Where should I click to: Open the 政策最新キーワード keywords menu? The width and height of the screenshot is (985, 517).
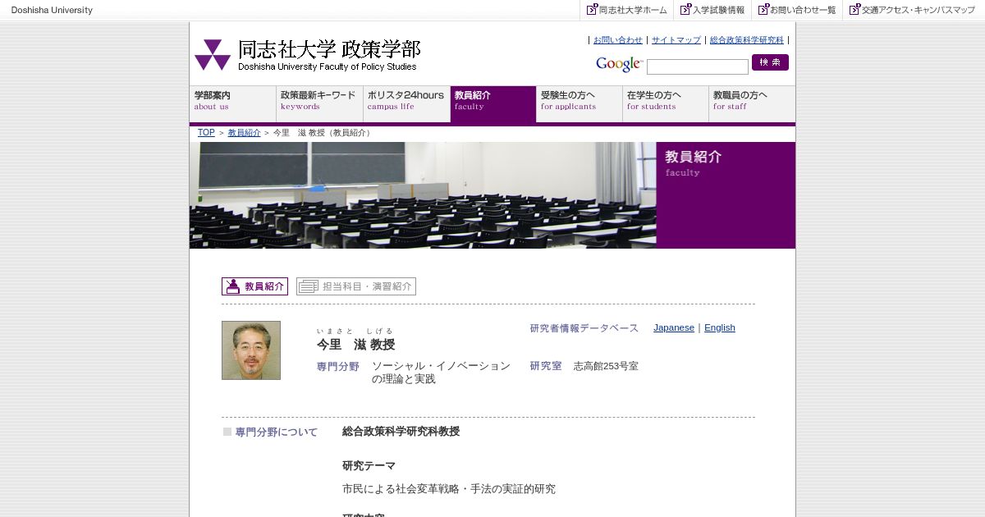(x=320, y=104)
